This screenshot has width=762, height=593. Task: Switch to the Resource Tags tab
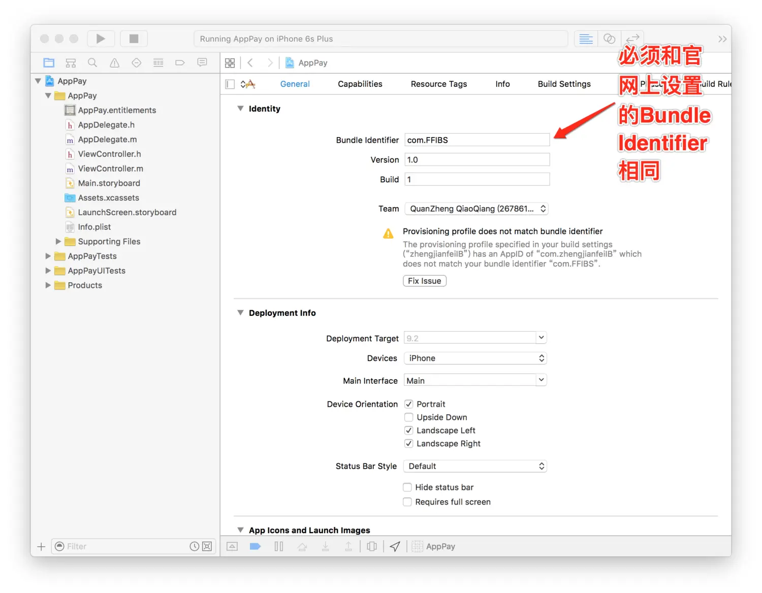[439, 84]
